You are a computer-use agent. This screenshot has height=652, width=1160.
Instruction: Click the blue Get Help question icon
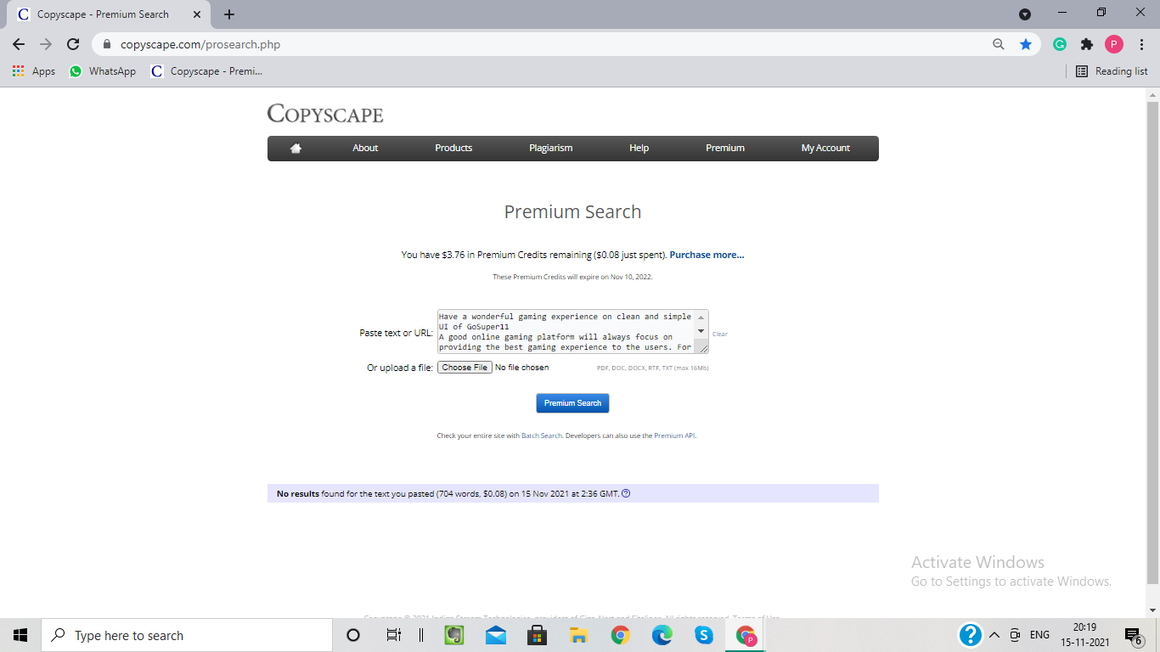pyautogui.click(x=971, y=635)
